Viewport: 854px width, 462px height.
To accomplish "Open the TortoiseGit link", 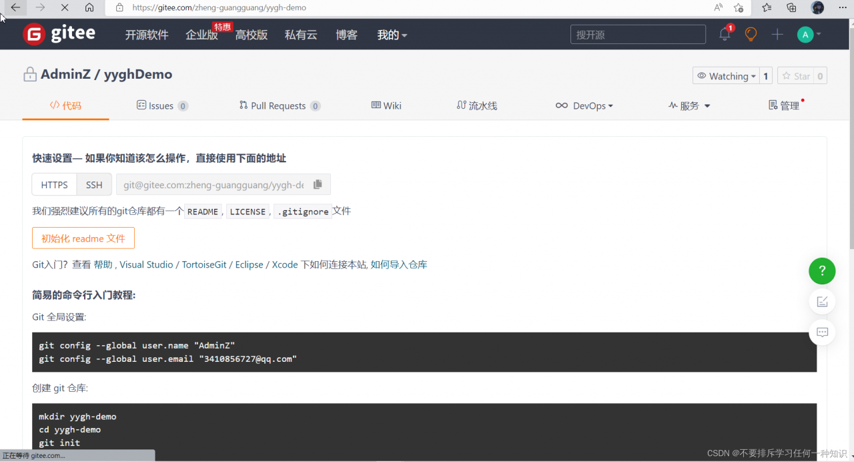I will pos(205,264).
